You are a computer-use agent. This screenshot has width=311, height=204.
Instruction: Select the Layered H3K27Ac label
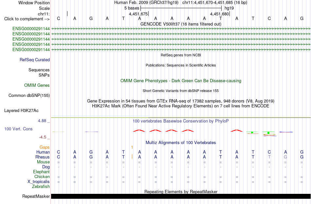(21, 111)
